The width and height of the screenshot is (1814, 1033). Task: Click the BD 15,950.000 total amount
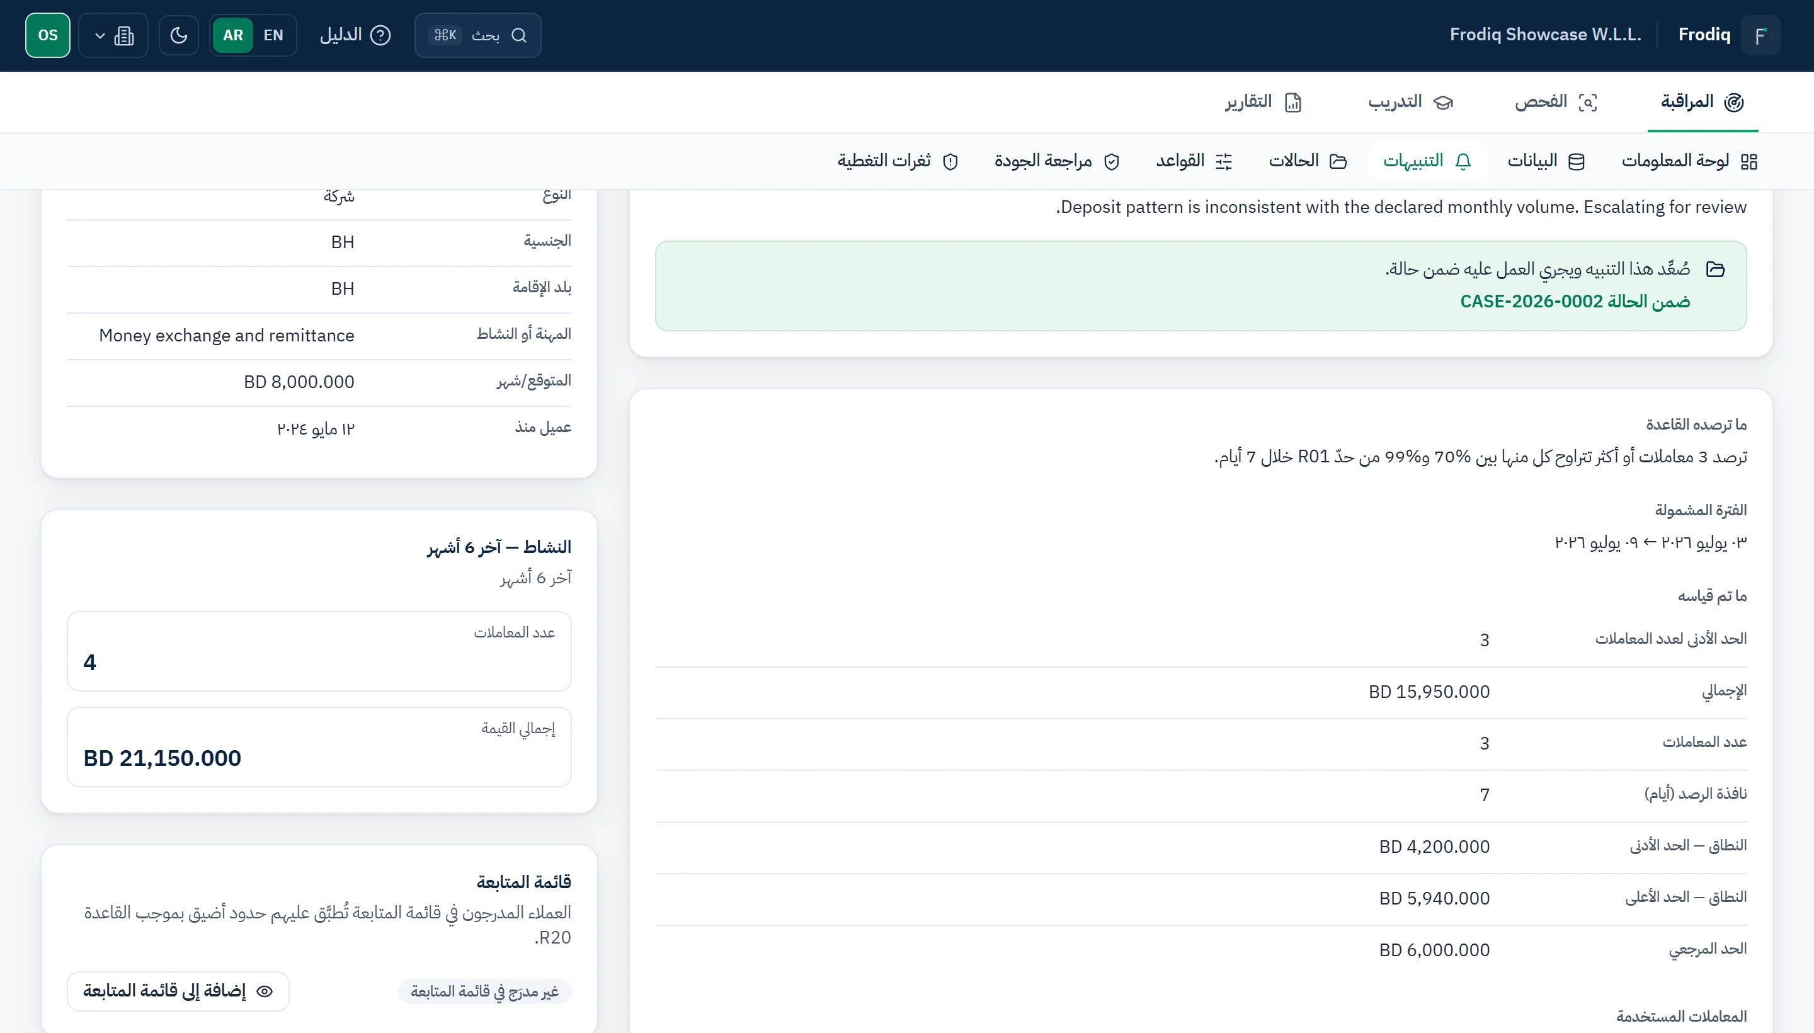[x=1429, y=692]
